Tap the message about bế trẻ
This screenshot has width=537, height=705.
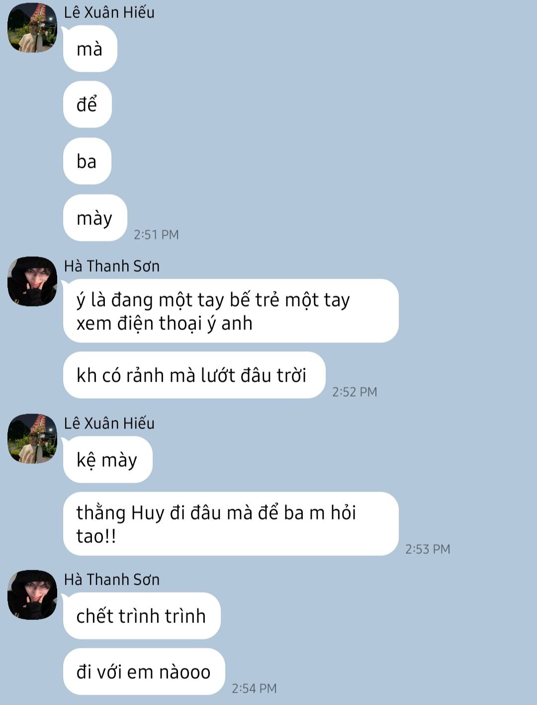(231, 311)
